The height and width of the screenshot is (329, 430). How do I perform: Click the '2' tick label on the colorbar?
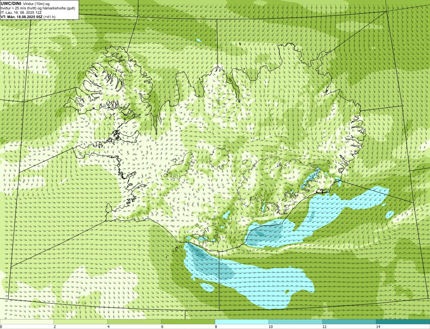coord(54,327)
